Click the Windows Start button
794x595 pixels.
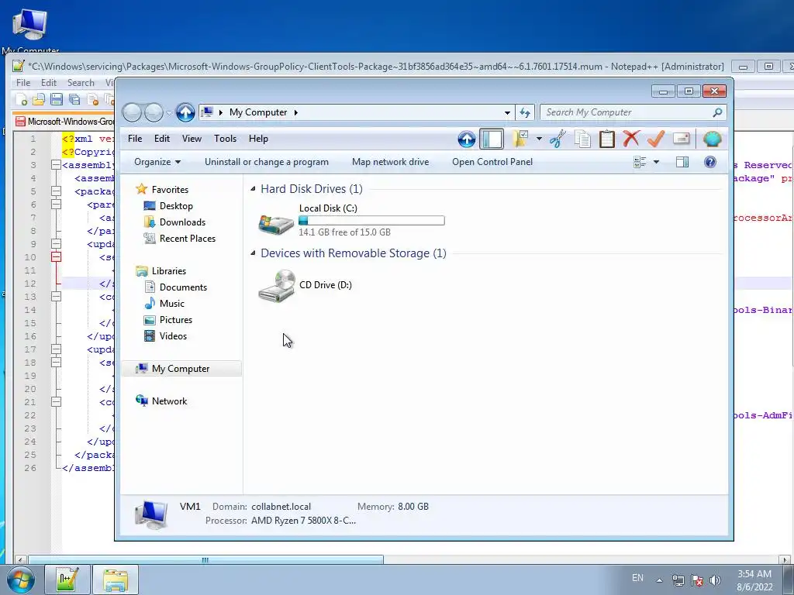pos(20,580)
